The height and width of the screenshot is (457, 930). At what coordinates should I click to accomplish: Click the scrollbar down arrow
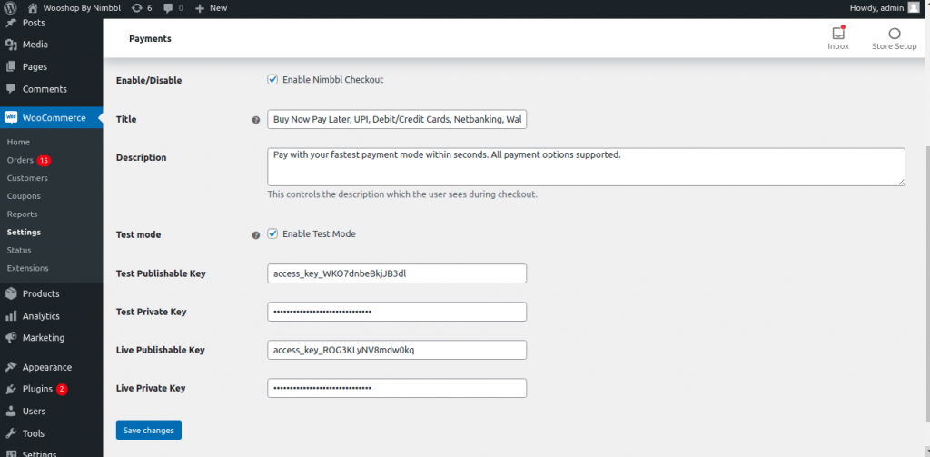tap(925, 452)
